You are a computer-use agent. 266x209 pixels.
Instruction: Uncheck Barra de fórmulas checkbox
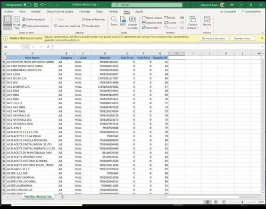pyautogui.click(x=83, y=19)
